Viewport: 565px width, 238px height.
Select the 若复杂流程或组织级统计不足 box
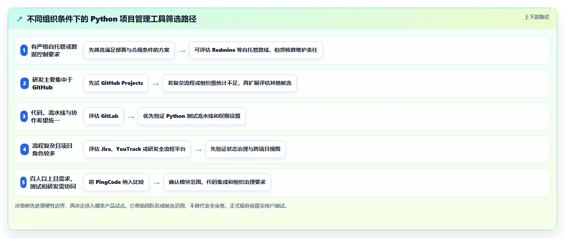(x=230, y=83)
